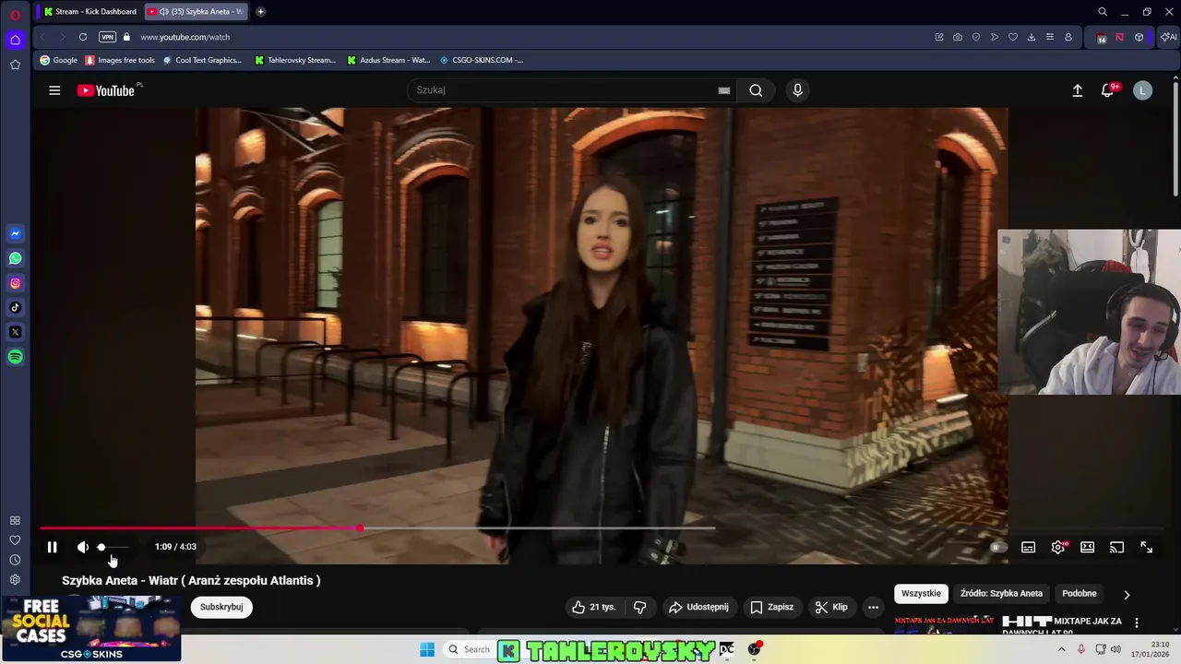Open the Images free tools bookmark
This screenshot has height=664, width=1181.
120,60
